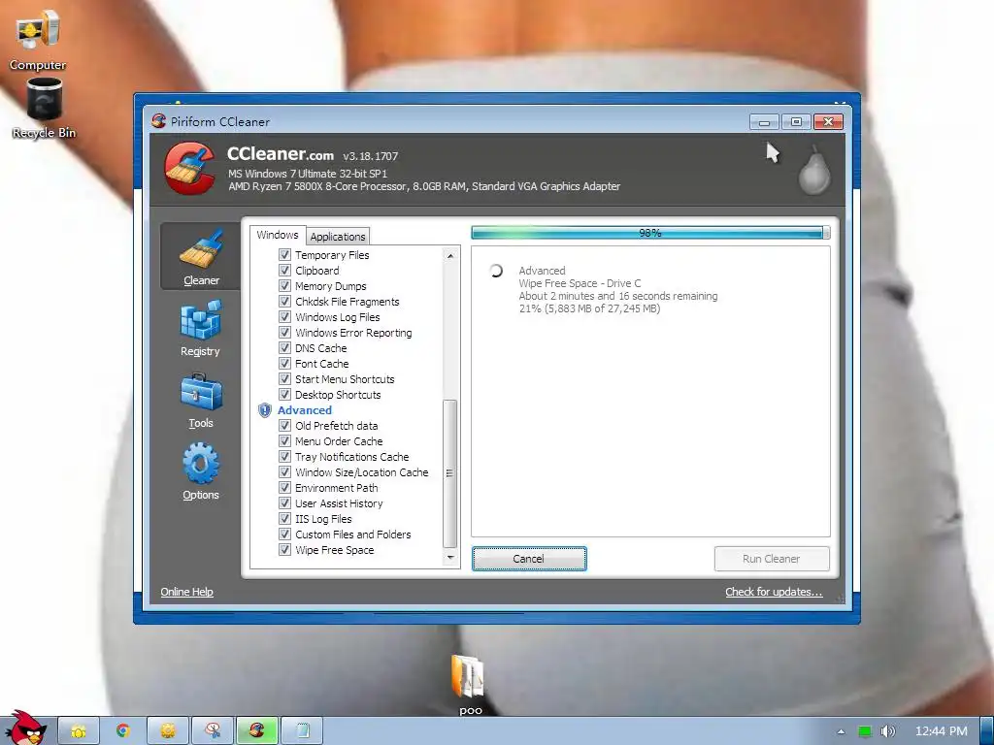
Task: Open Computer desktop icon
Action: [x=38, y=39]
